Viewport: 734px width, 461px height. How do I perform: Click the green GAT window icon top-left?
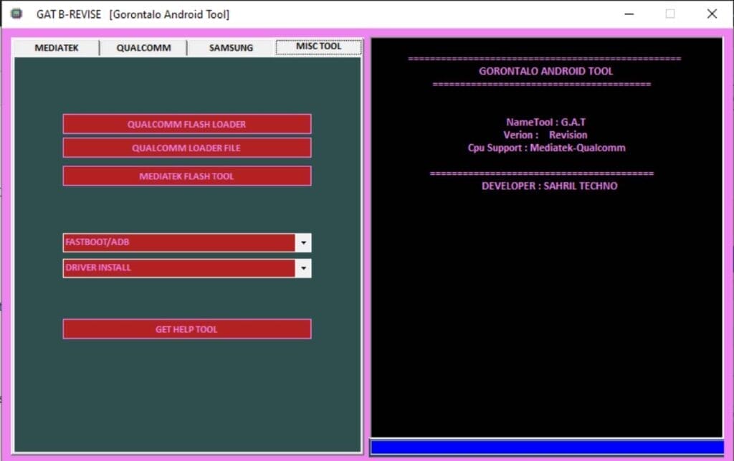coord(15,13)
